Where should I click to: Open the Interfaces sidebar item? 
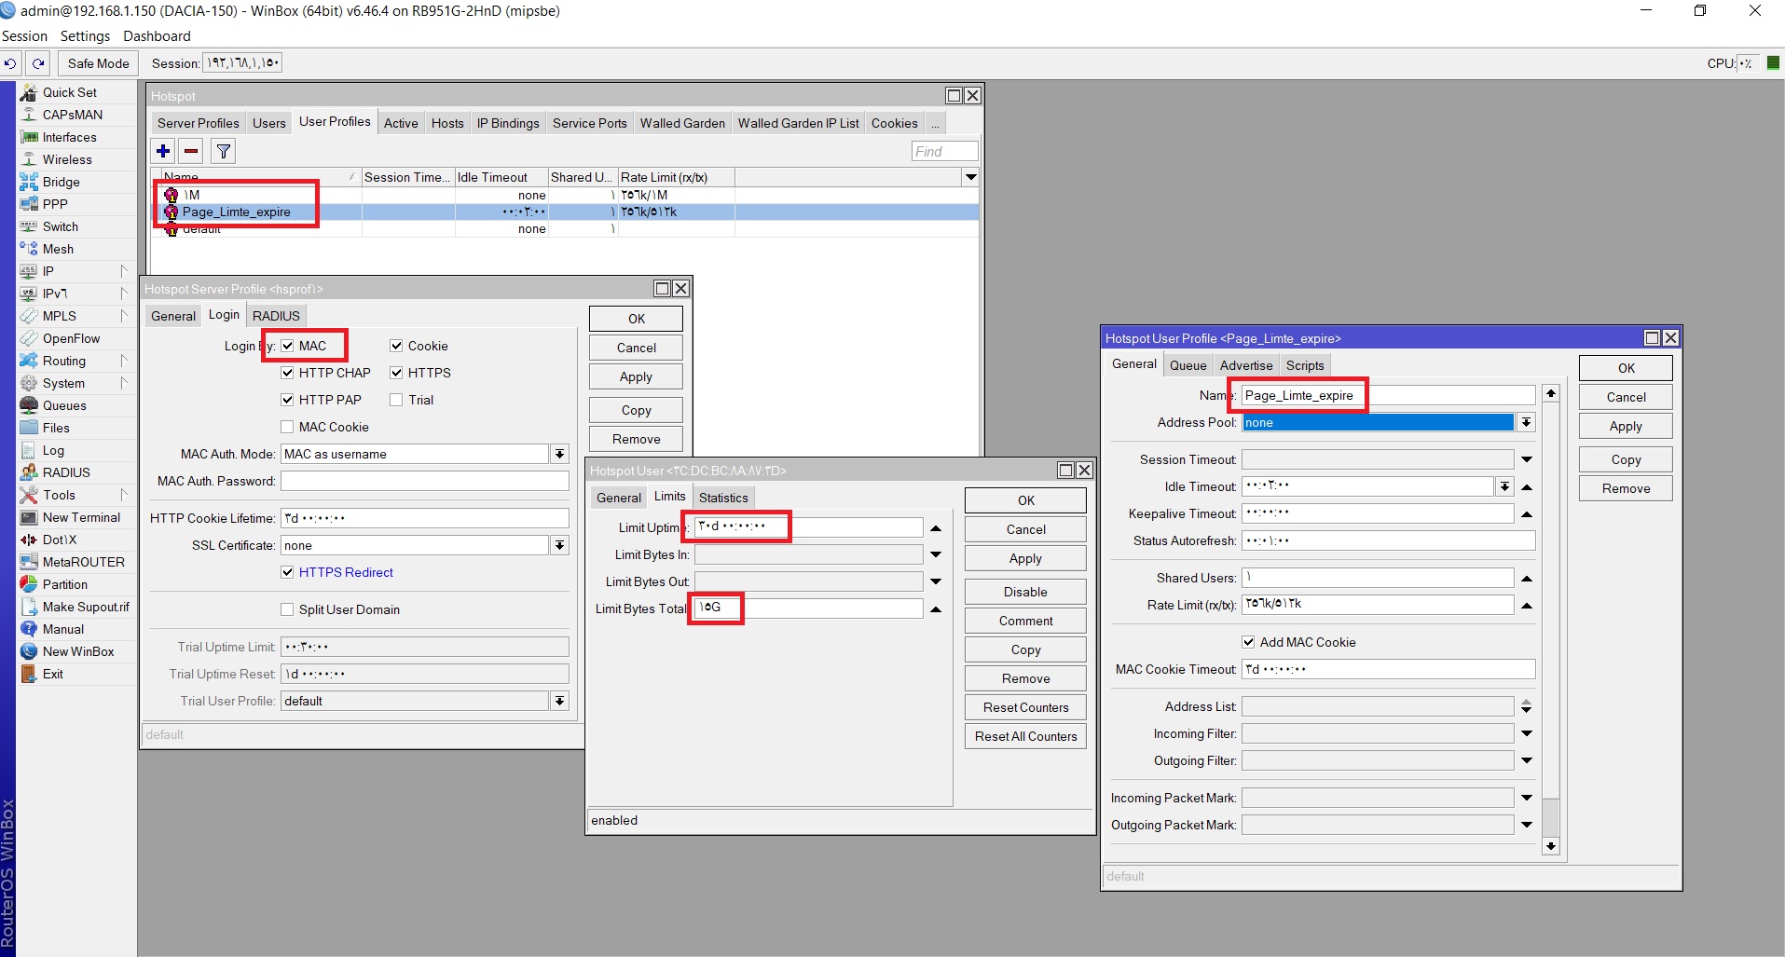[x=69, y=137]
